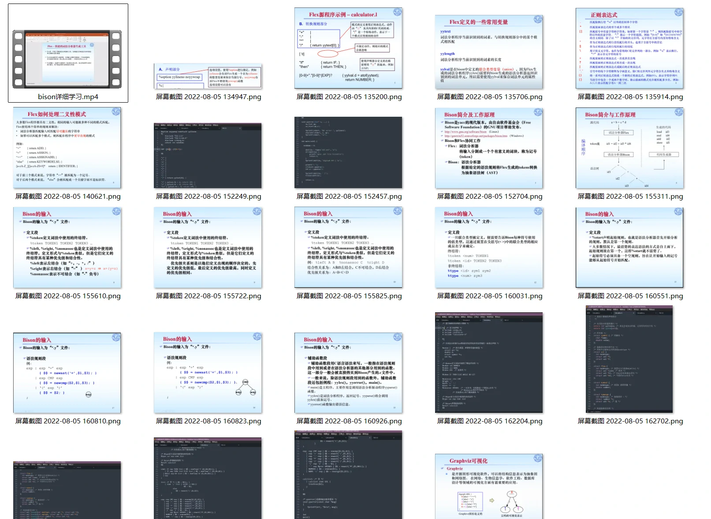Click file name 屏幕截图 2022-08-05 155311.png
The width and height of the screenshot is (711, 519).
click(x=630, y=196)
